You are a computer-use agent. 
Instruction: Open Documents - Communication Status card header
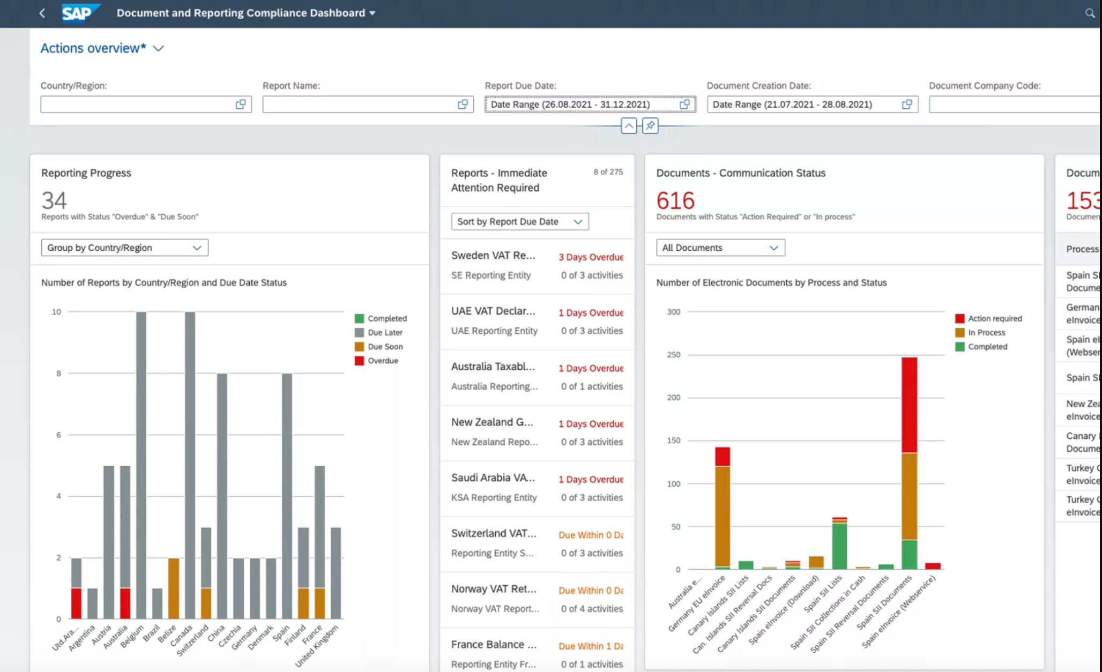(845, 193)
